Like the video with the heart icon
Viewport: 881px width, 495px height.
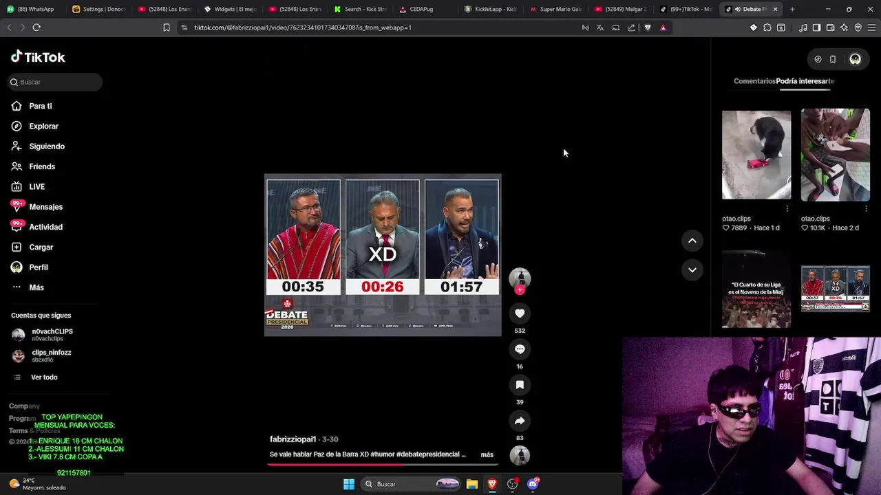pos(520,313)
